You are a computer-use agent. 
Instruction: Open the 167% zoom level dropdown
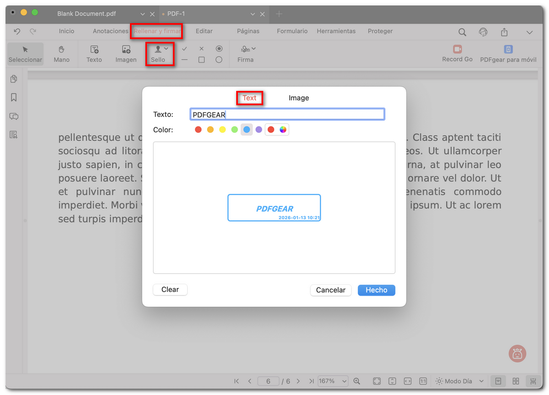tap(333, 381)
